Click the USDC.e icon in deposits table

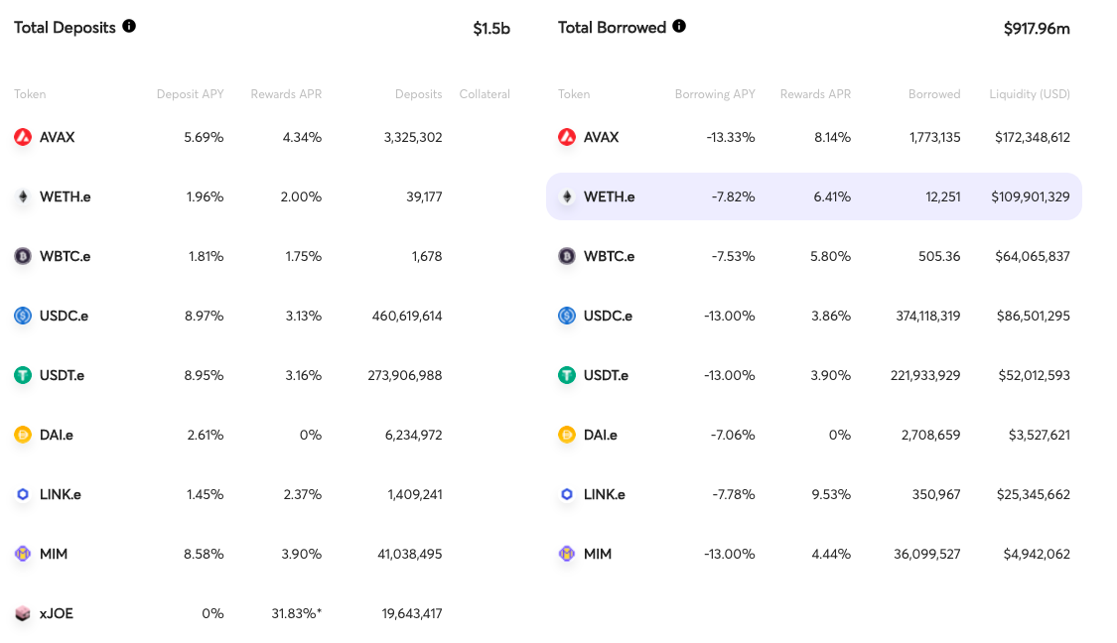23,316
